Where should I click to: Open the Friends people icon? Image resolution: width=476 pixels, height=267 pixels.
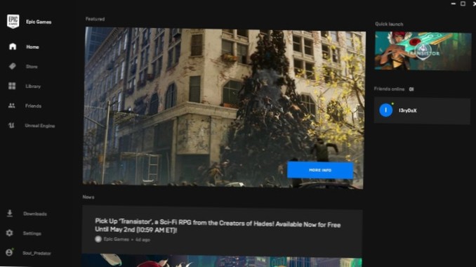pos(11,105)
